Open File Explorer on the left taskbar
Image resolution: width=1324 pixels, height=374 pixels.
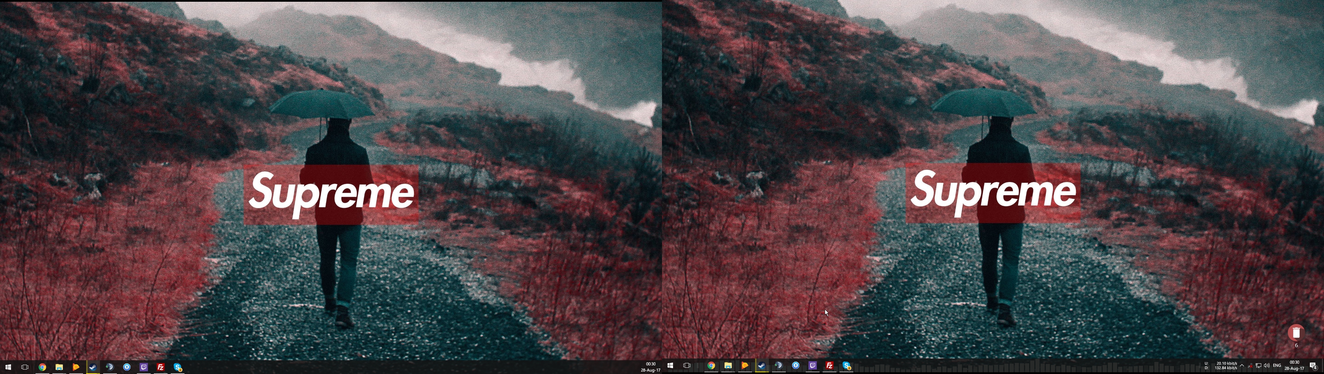click(59, 367)
